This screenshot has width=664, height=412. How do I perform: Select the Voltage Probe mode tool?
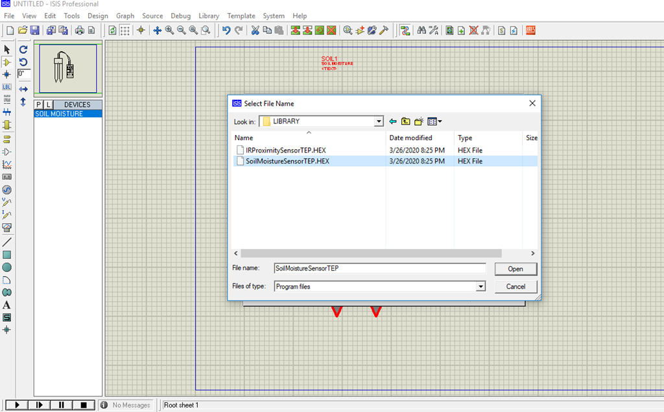click(x=7, y=202)
